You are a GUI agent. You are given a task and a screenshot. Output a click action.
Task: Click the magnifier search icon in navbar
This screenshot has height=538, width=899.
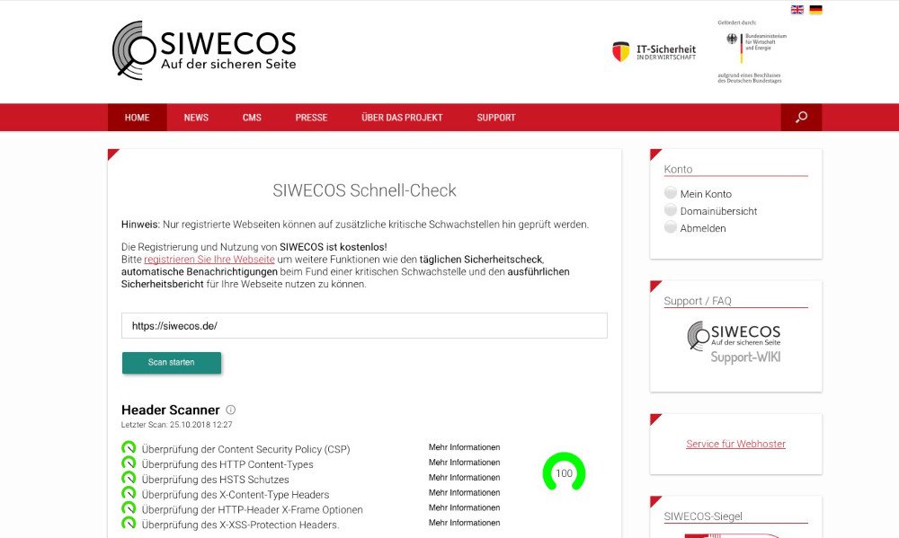801,118
